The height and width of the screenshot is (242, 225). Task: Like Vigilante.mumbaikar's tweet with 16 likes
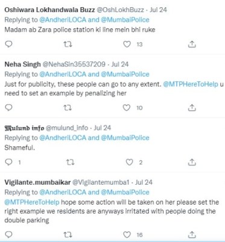pos(127,235)
